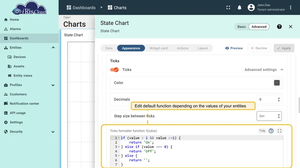Open notifications bell
The image size is (300, 168).
click(x=239, y=7)
